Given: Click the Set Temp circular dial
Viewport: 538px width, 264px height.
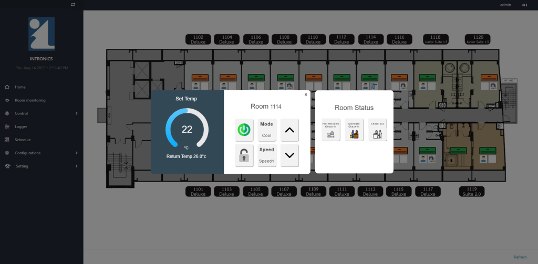Looking at the screenshot, I should pyautogui.click(x=187, y=130).
